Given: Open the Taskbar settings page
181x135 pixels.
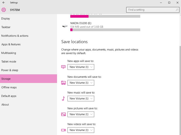Looking at the screenshot, I should pyautogui.click(x=28, y=27).
